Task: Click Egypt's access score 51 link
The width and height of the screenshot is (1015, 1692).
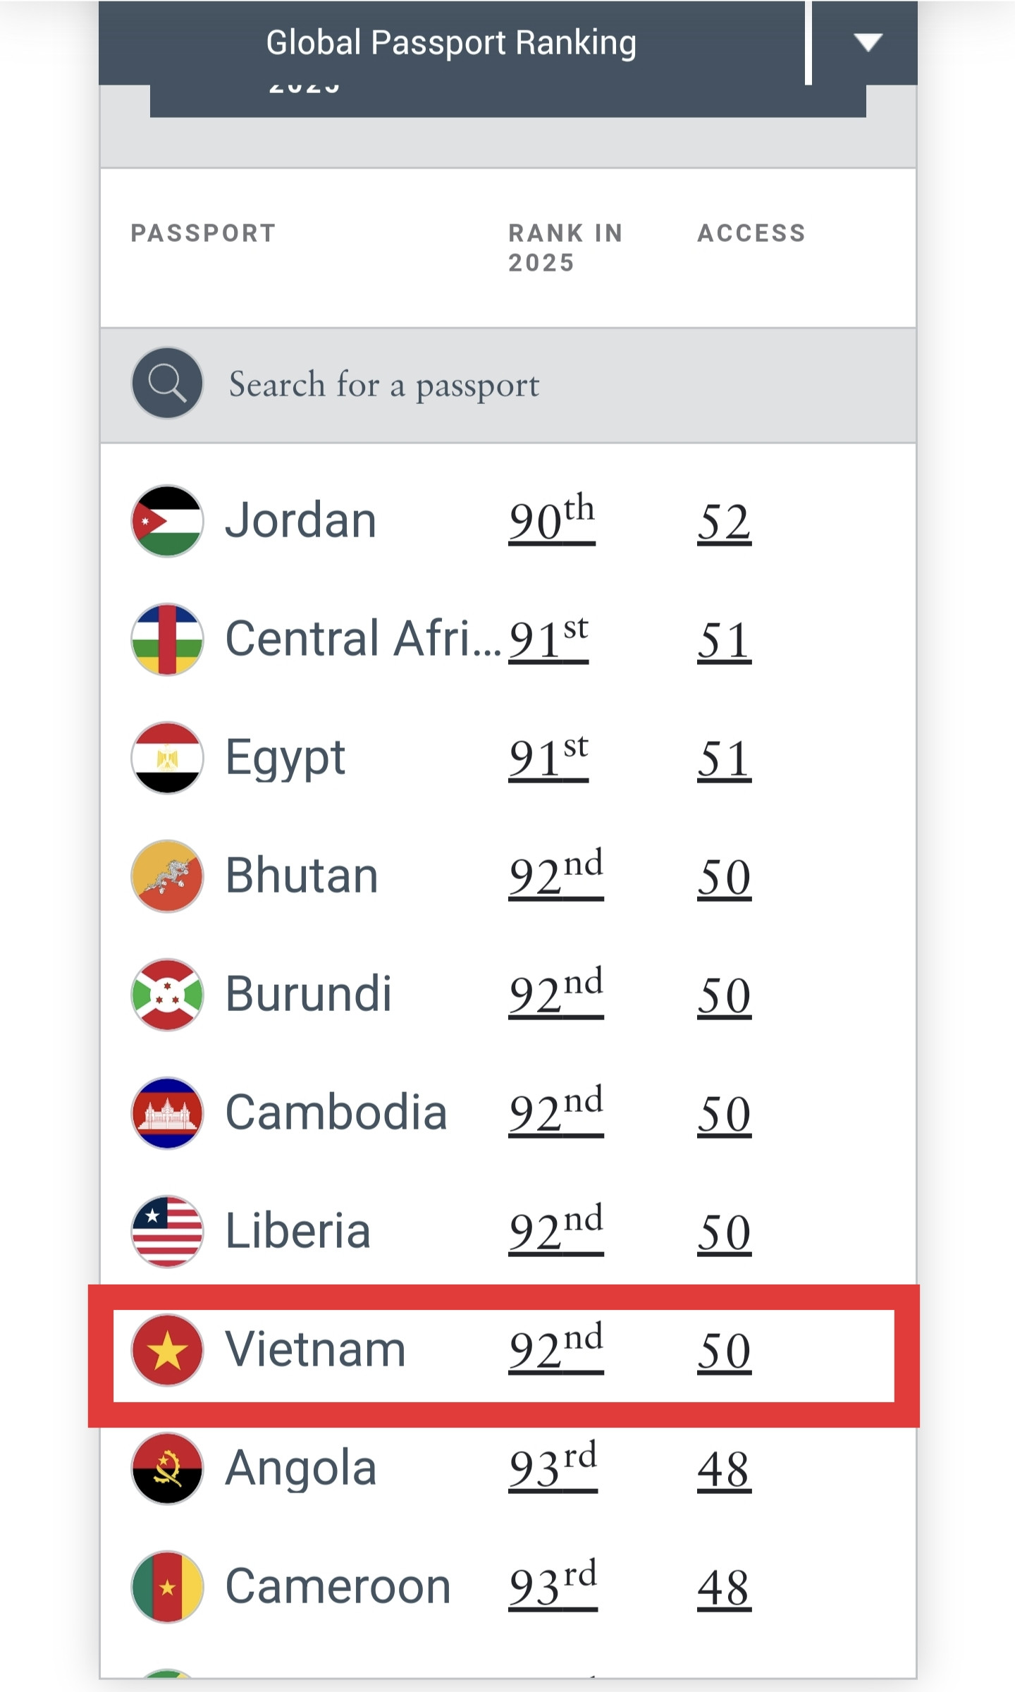Action: pos(724,759)
